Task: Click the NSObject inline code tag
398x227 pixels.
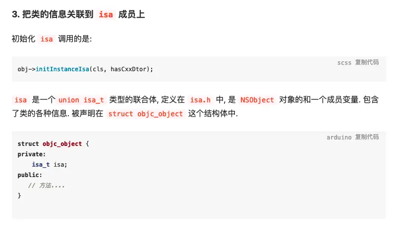Action: [257, 100]
